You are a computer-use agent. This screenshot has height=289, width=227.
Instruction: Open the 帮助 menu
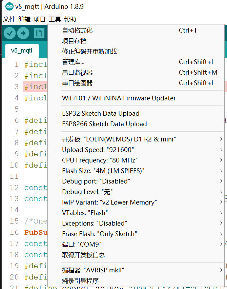coord(70,19)
